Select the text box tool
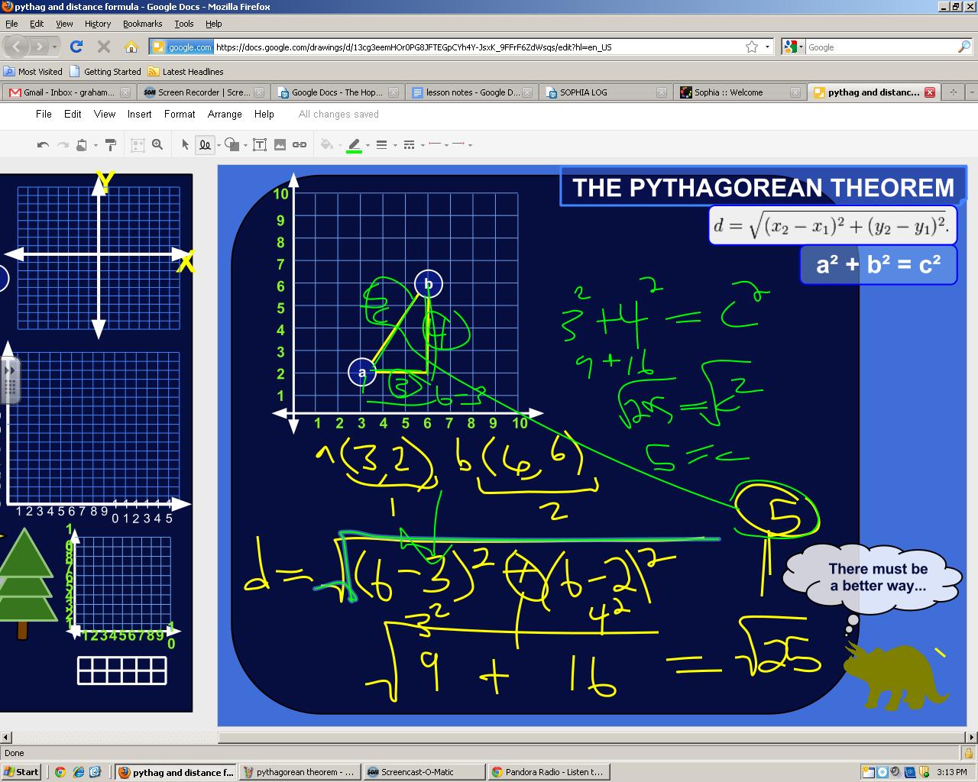This screenshot has width=978, height=782. (x=260, y=144)
